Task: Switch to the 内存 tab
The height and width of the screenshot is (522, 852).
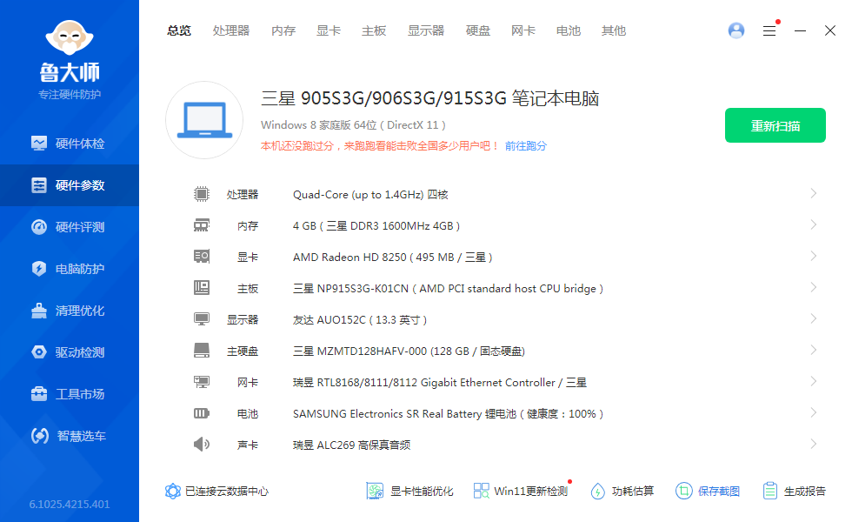Action: click(x=283, y=31)
